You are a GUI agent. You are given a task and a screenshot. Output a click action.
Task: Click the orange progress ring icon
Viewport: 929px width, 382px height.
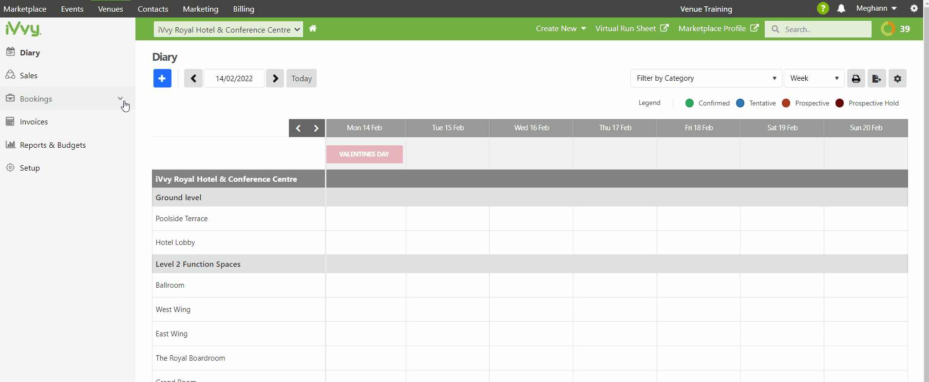888,29
